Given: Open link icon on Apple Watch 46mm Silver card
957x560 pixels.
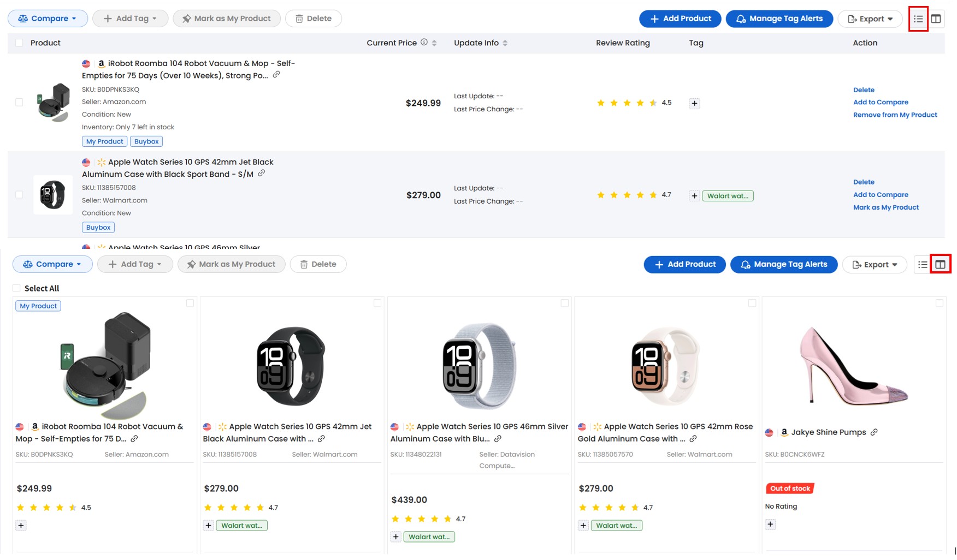Looking at the screenshot, I should coord(498,439).
